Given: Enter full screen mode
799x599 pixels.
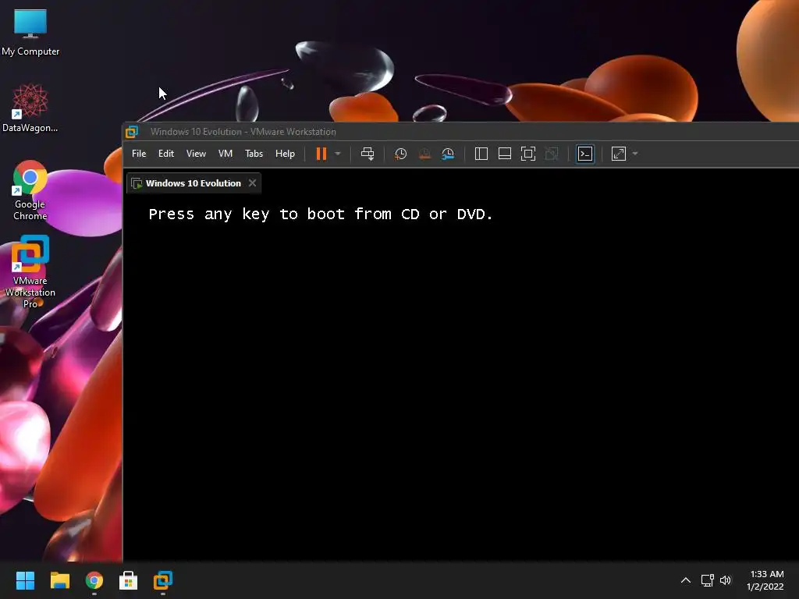Looking at the screenshot, I should click(528, 154).
